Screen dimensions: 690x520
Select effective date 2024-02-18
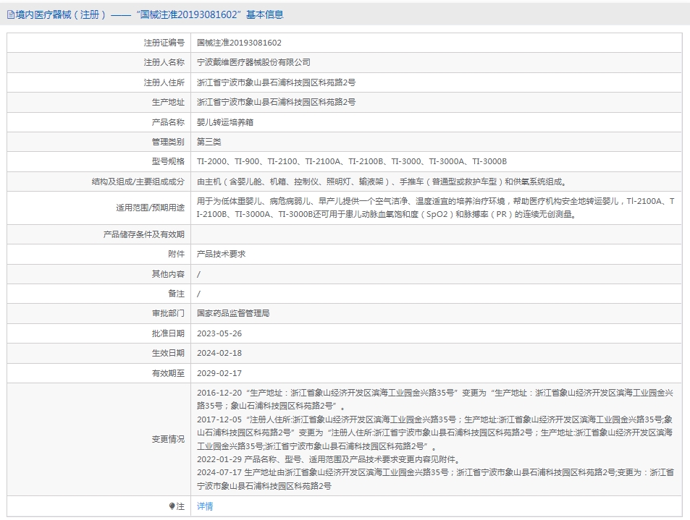point(219,353)
